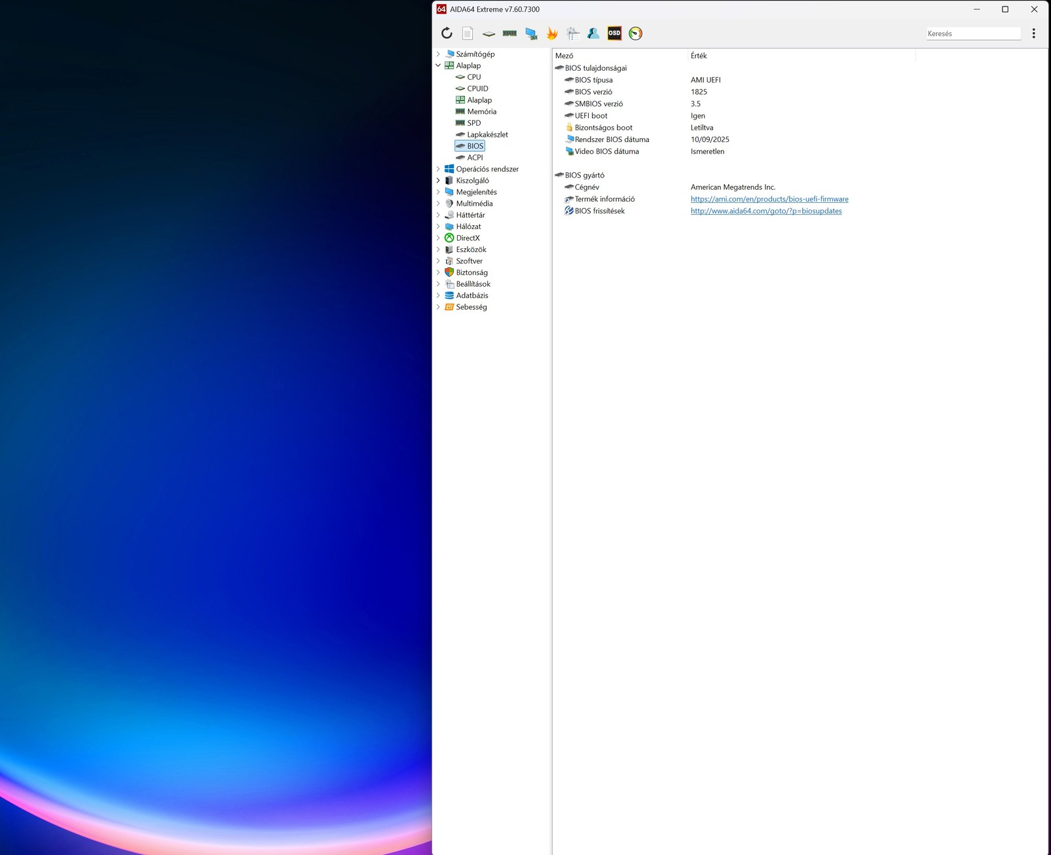1051x855 pixels.
Task: Select the ACPI item in the tree
Action: pos(475,158)
